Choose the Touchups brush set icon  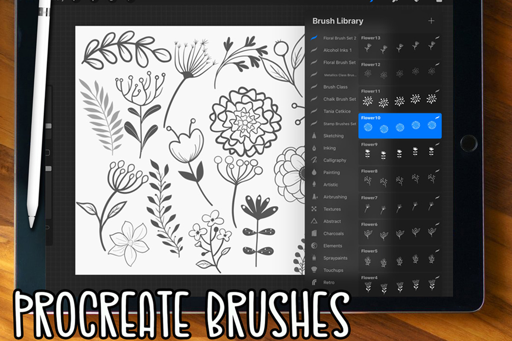314,270
